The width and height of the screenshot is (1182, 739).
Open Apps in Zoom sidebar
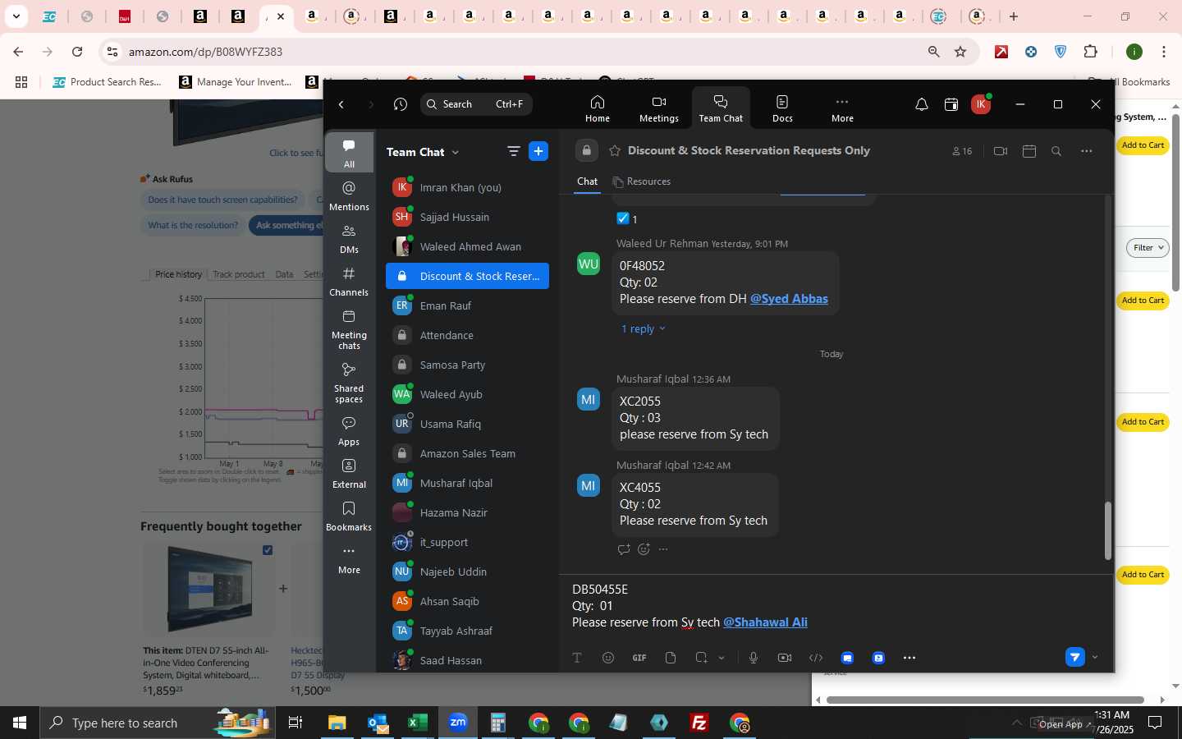[x=349, y=431]
